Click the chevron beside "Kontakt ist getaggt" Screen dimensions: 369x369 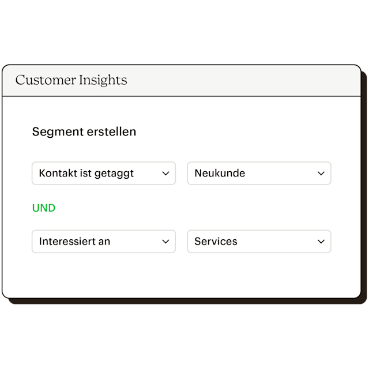pyautogui.click(x=165, y=174)
